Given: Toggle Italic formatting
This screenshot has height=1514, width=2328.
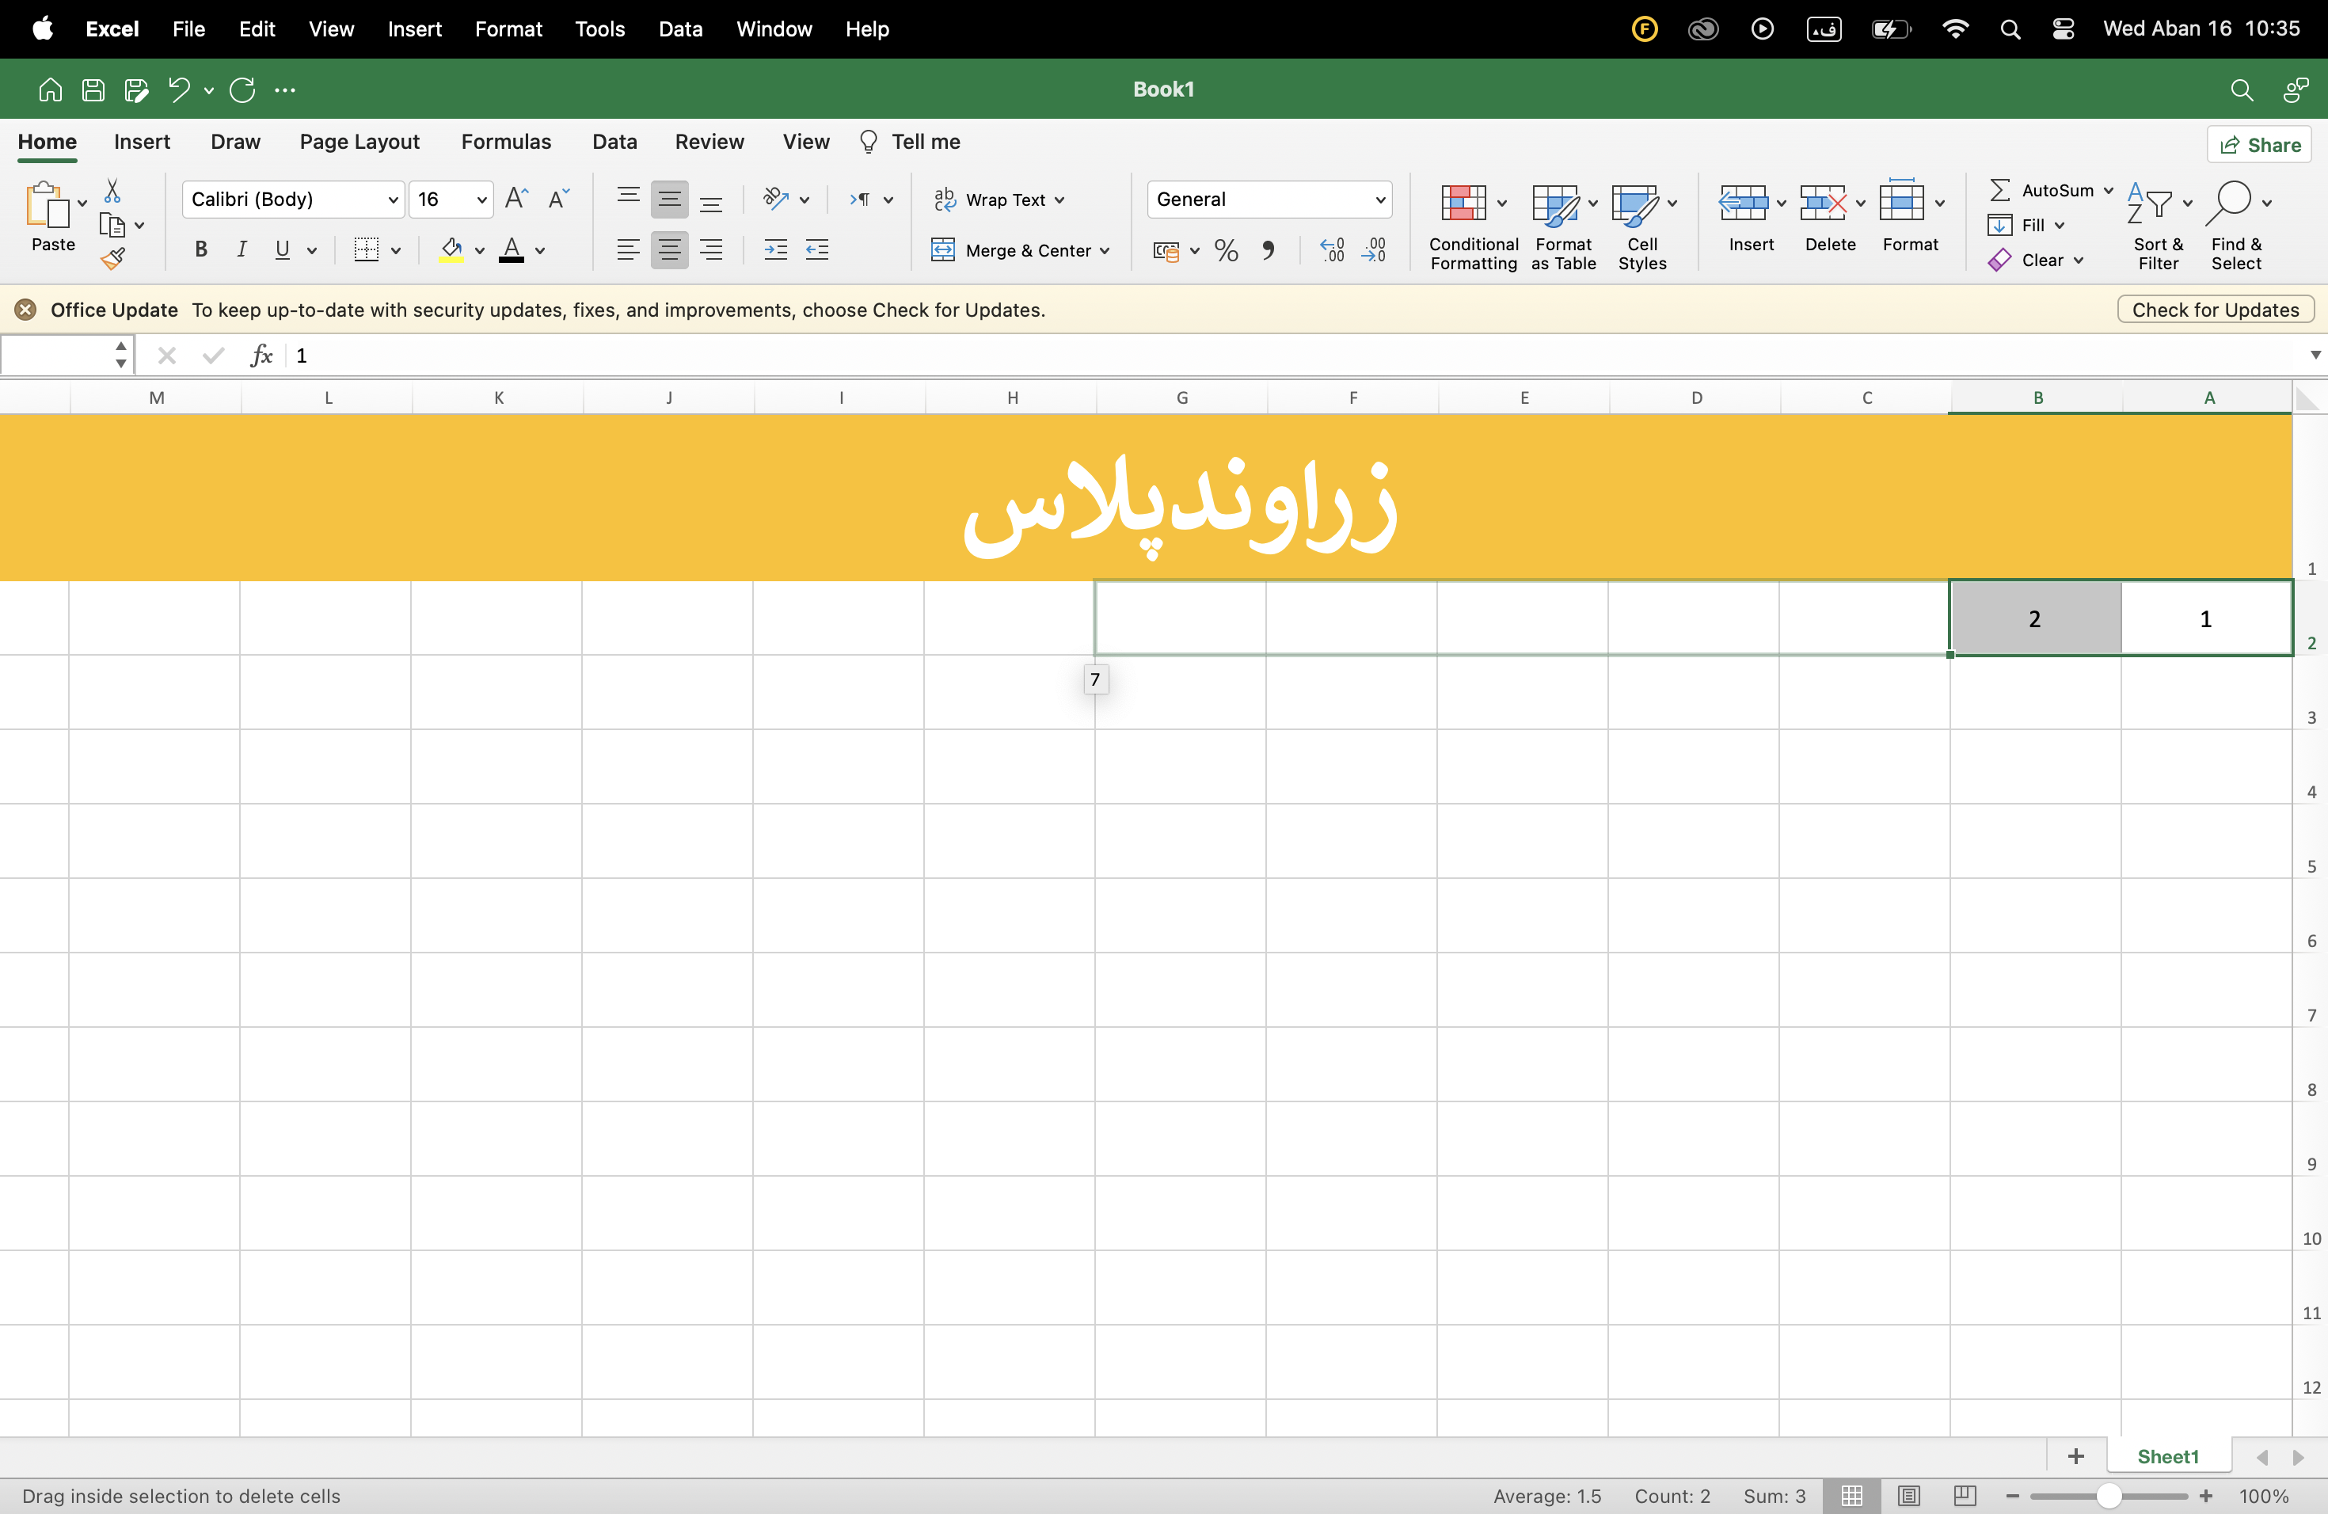Looking at the screenshot, I should 242,250.
